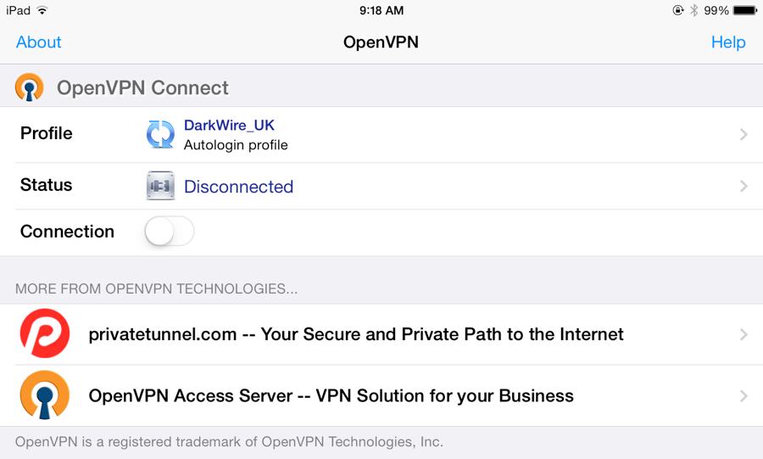This screenshot has height=459, width=763.
Task: Select the Disconnected status text
Action: [x=238, y=187]
